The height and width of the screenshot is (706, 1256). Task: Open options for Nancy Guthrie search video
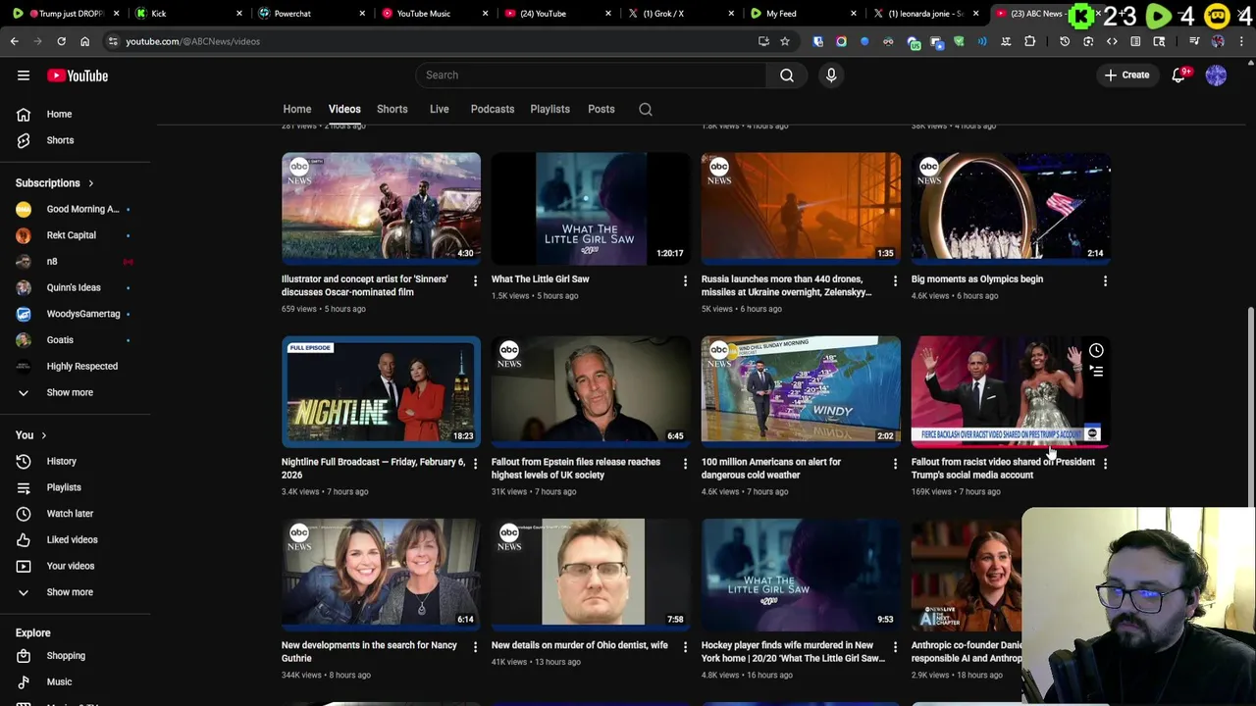pyautogui.click(x=475, y=647)
